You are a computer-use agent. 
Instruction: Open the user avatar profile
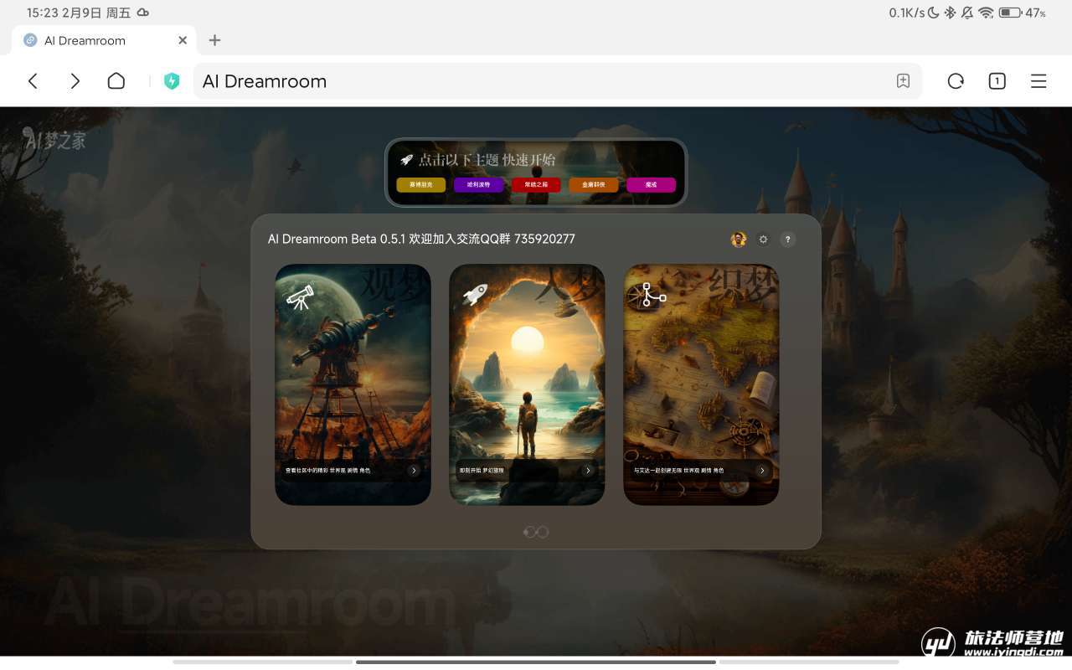[x=738, y=240]
